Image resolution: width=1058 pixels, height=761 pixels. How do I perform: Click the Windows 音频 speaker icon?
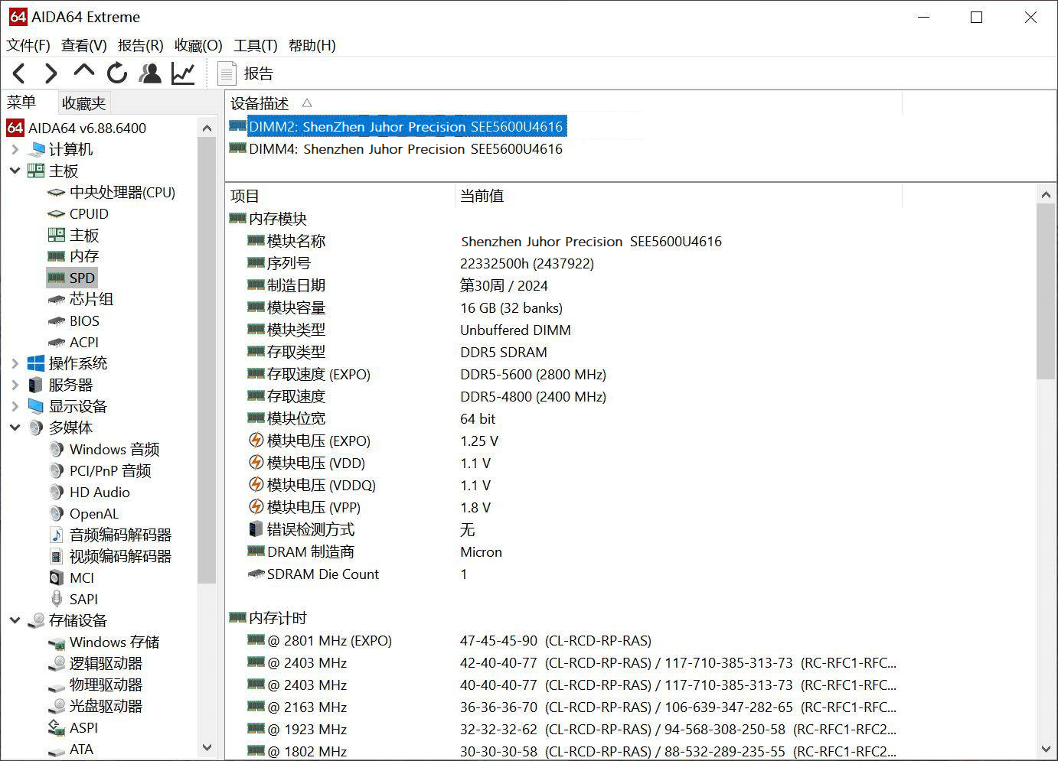(x=56, y=449)
